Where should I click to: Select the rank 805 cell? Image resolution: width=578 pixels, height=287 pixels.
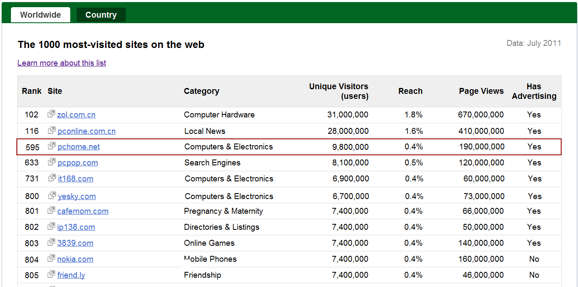tap(32, 276)
